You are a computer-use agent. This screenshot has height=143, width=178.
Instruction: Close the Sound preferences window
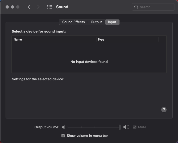coord(7,7)
